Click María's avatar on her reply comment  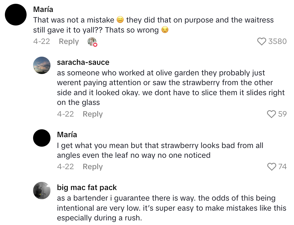pos(42,138)
